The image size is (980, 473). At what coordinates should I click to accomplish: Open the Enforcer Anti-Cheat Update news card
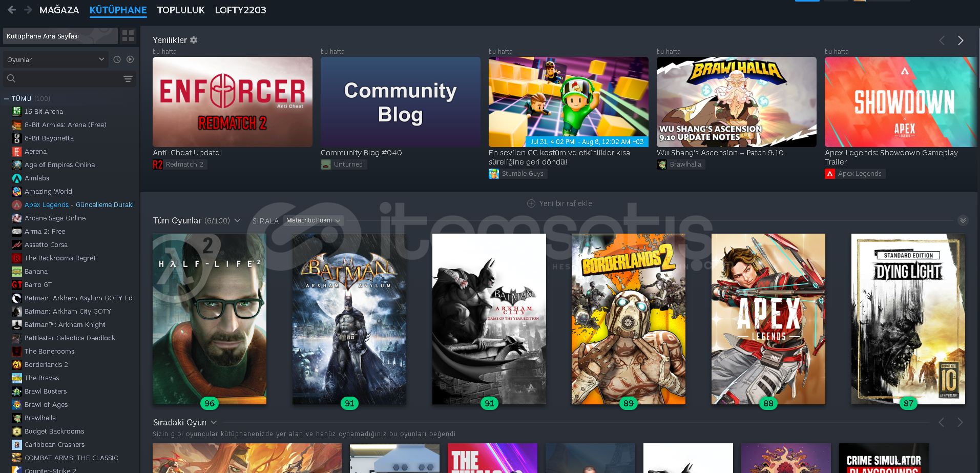click(233, 102)
